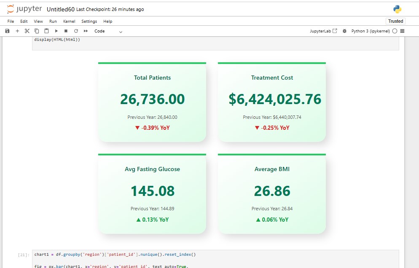The image size is (419, 268).
Task: Copy the selected cell from the toolbar
Action: pos(37,31)
